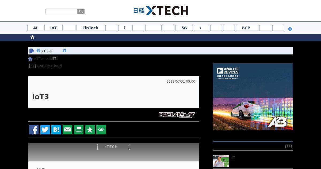Share the article on Facebook
Viewport: 321px width, 169px height.
(34, 130)
